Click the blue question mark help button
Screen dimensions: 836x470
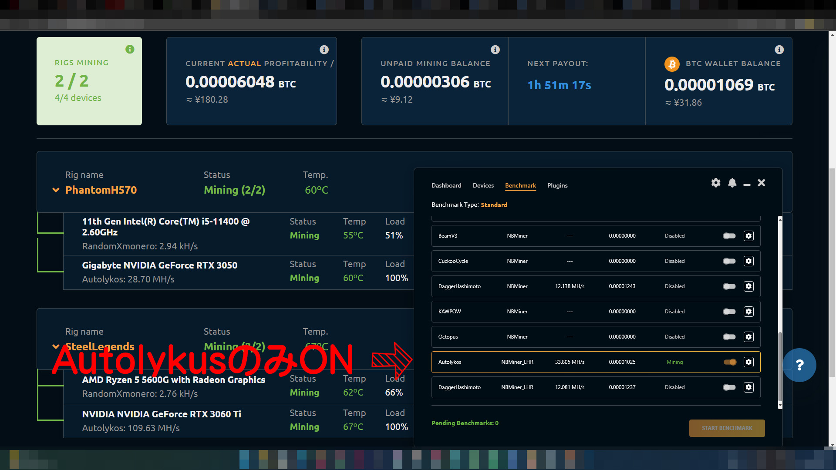[x=799, y=365]
